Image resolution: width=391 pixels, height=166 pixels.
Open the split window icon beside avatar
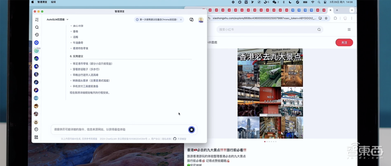pos(192,19)
